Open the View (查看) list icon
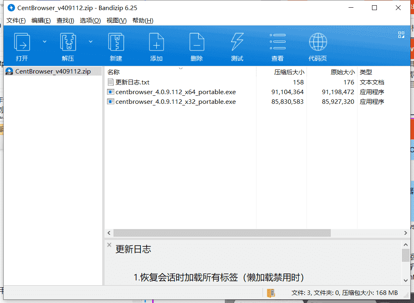The height and width of the screenshot is (303, 414). coord(277,42)
